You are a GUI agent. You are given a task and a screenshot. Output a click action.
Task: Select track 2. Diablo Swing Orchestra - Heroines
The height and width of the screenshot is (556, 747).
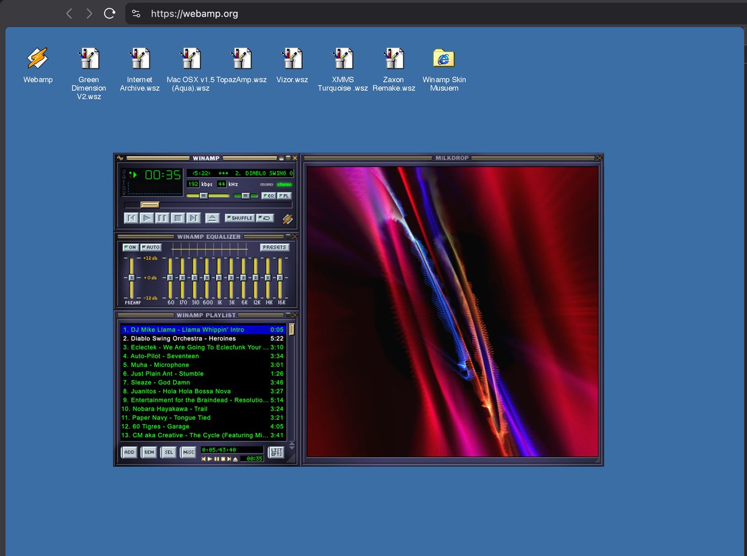(203, 338)
